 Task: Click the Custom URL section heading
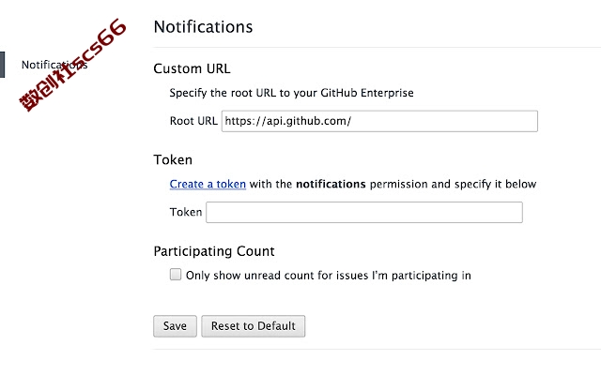(x=192, y=68)
